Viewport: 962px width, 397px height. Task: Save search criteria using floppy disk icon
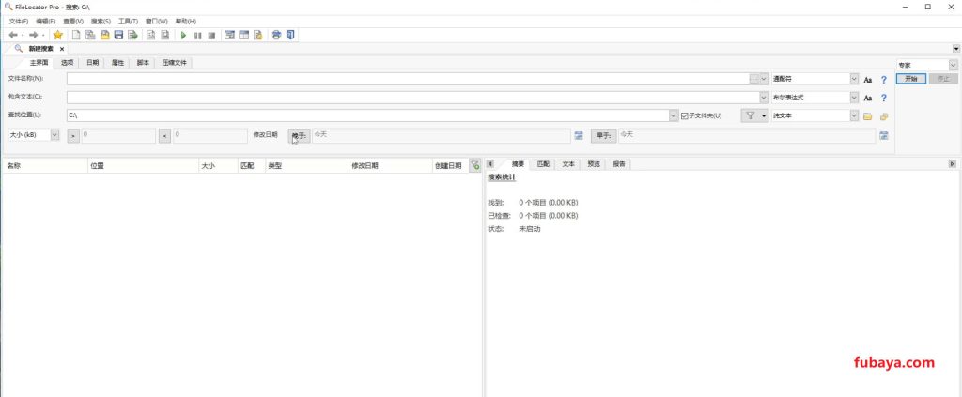[119, 35]
